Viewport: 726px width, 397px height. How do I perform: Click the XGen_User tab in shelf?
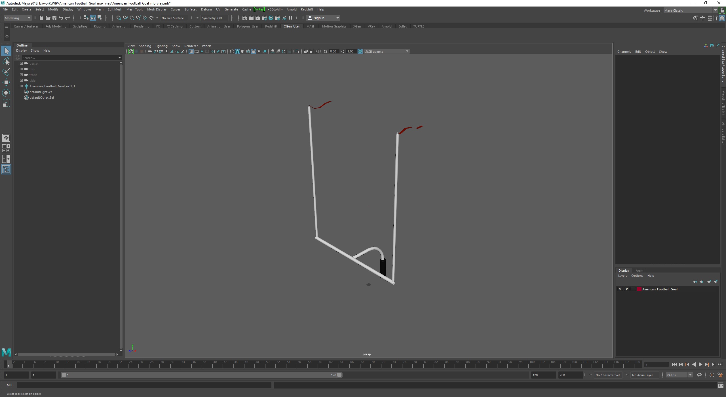pyautogui.click(x=292, y=26)
